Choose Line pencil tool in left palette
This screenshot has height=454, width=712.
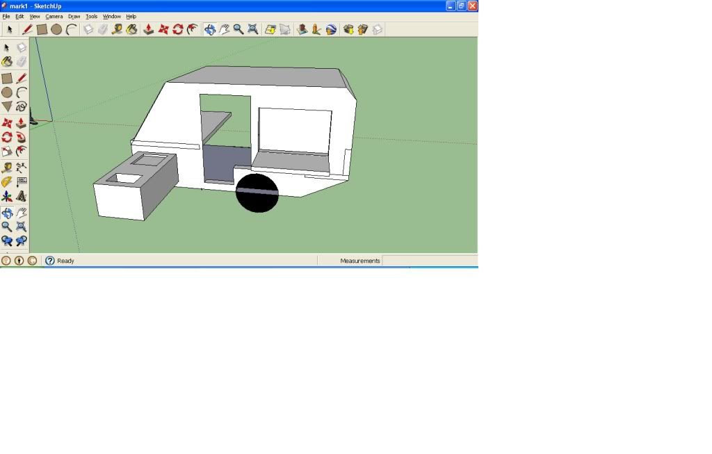click(22, 79)
